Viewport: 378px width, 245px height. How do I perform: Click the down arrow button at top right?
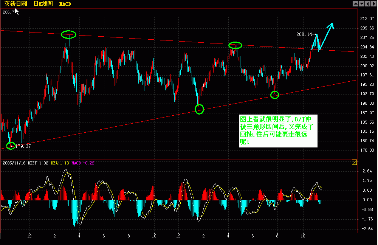(362, 4)
